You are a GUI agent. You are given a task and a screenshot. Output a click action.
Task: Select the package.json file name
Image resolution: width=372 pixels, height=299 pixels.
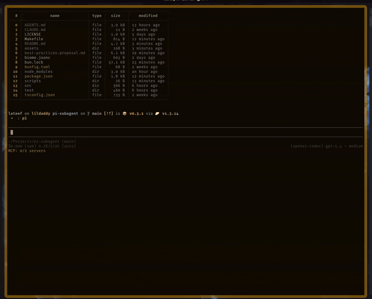click(x=38, y=76)
